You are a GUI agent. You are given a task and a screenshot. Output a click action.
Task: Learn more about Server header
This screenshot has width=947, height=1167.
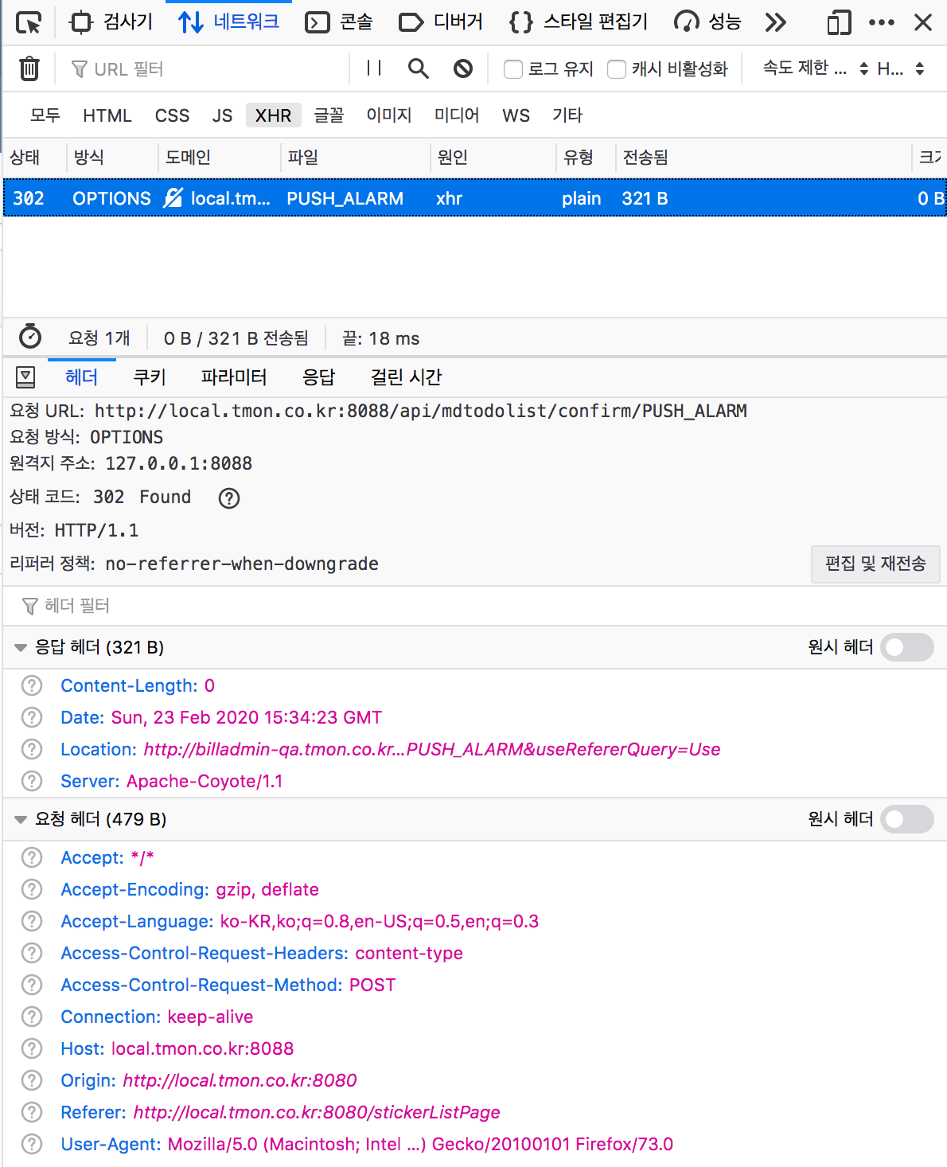32,781
